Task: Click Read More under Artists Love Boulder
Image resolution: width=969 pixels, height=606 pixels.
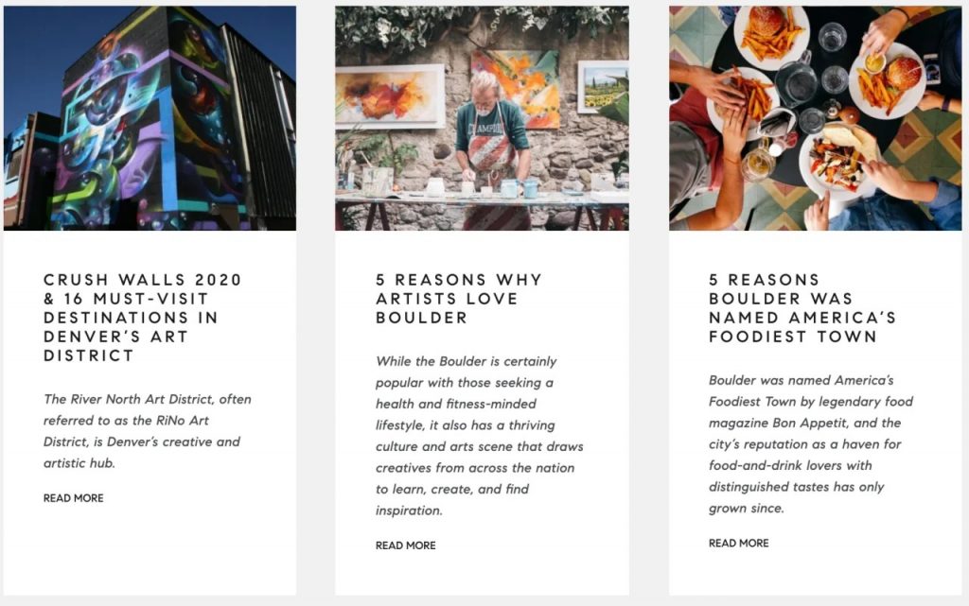Action: coord(405,545)
